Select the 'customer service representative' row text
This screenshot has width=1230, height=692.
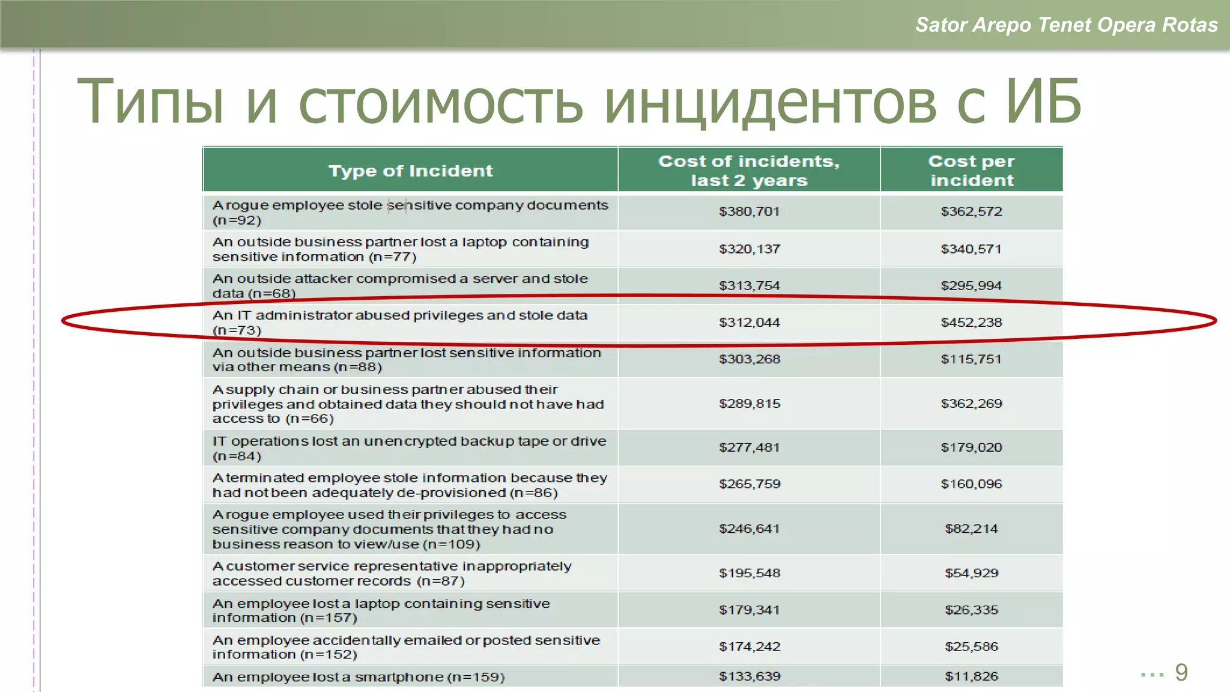392,573
